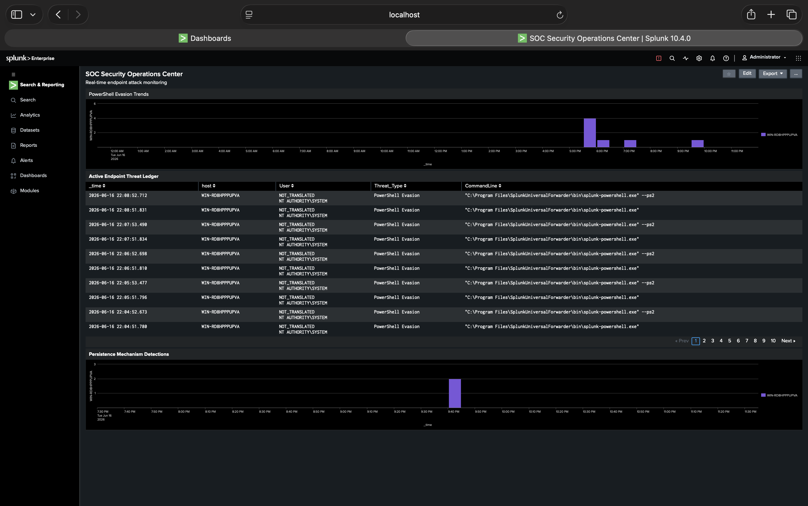Favorite the dashboard with the star button
Screen dimensions: 808x506
point(729,74)
